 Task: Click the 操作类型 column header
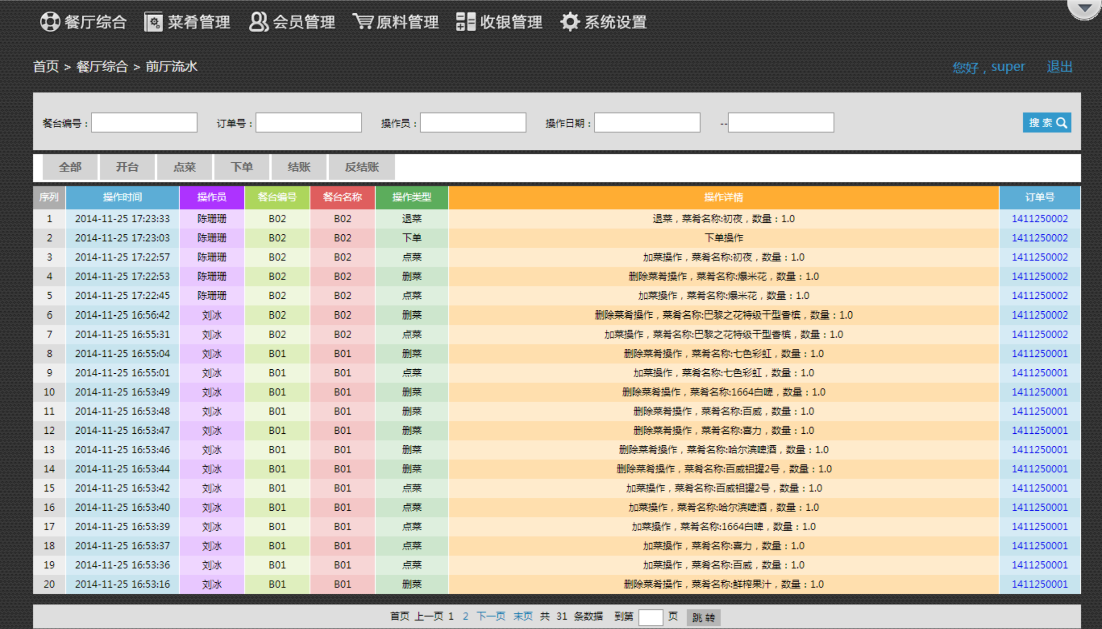click(x=412, y=197)
